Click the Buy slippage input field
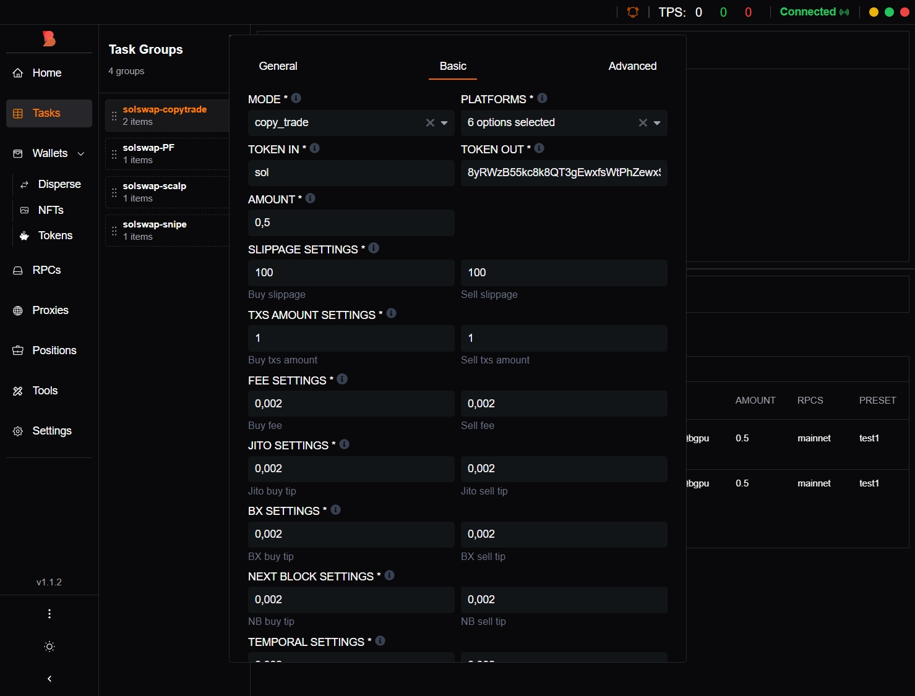Screen dimensions: 915x696 pos(351,273)
